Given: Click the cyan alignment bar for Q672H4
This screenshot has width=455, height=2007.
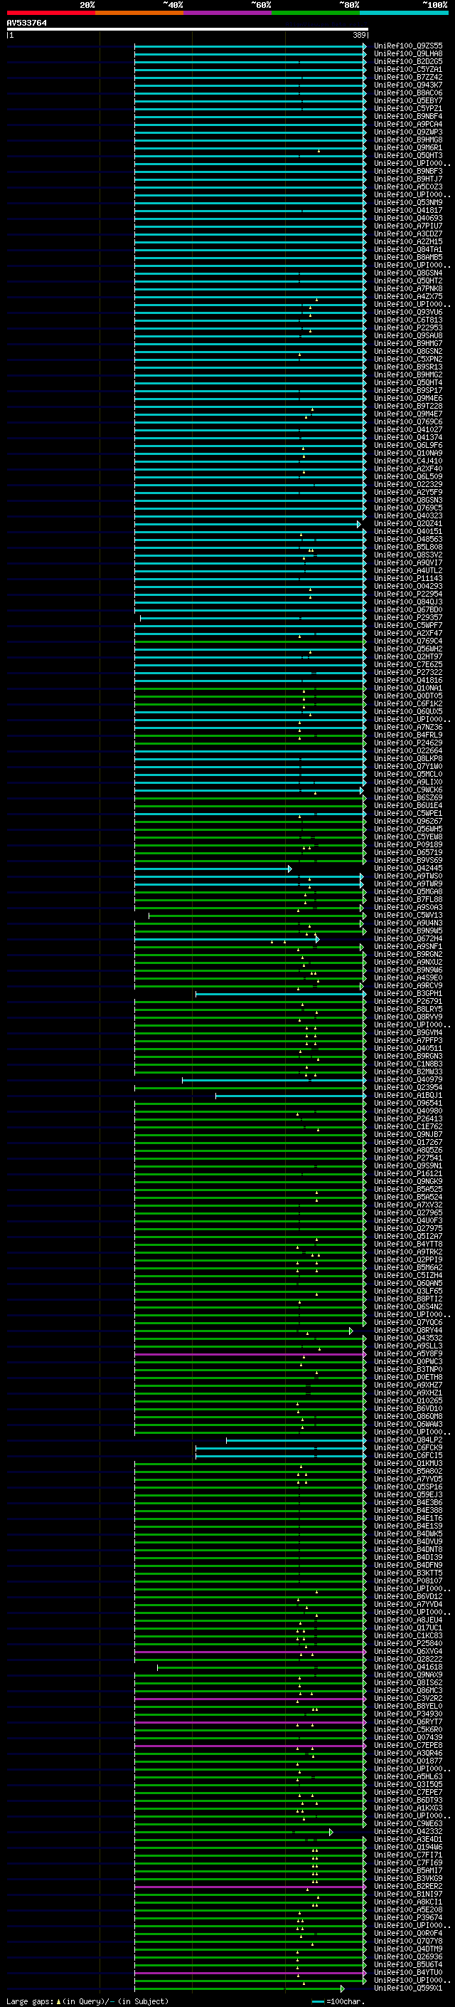Looking at the screenshot, I should click(226, 940).
